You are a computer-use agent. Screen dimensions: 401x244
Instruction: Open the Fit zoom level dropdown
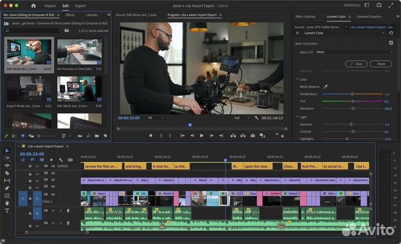click(155, 118)
